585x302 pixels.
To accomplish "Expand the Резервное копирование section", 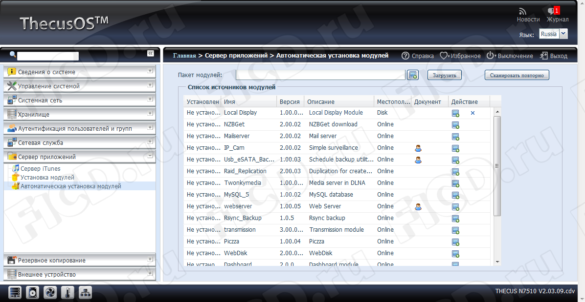I will pos(150,259).
